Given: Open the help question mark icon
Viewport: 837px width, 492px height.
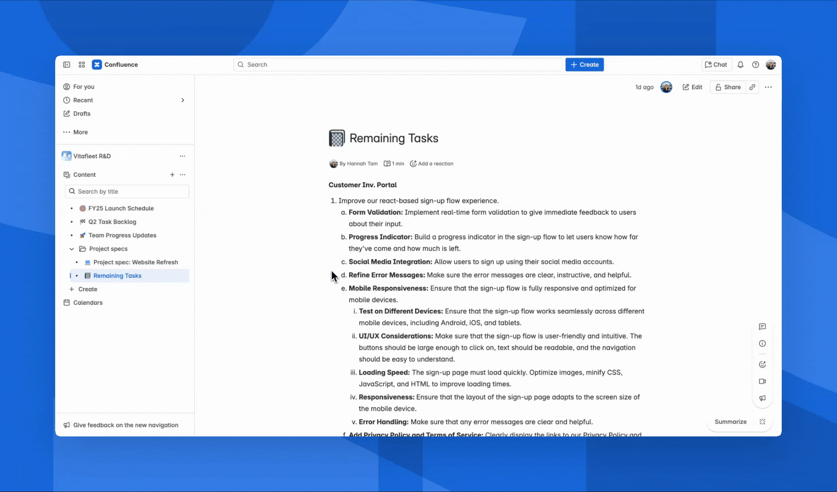Looking at the screenshot, I should tap(755, 65).
